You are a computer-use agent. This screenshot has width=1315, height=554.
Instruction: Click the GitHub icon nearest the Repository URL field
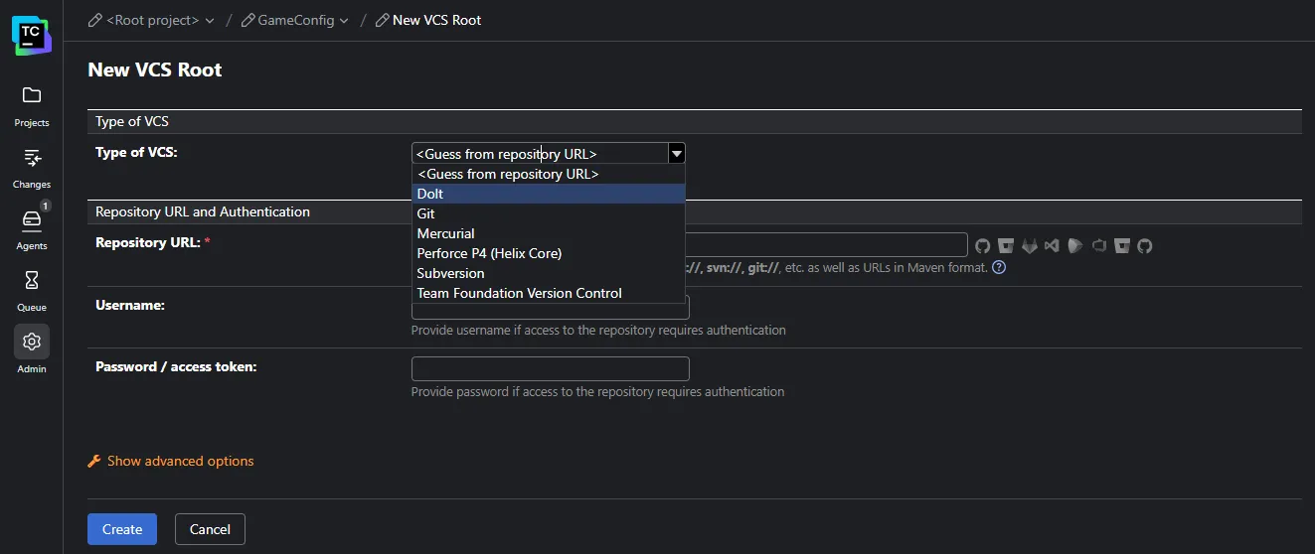pos(983,246)
